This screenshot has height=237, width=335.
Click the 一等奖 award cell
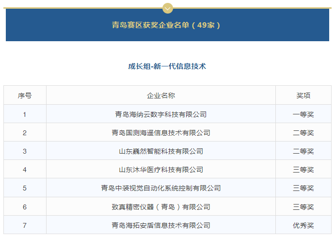click(x=303, y=114)
